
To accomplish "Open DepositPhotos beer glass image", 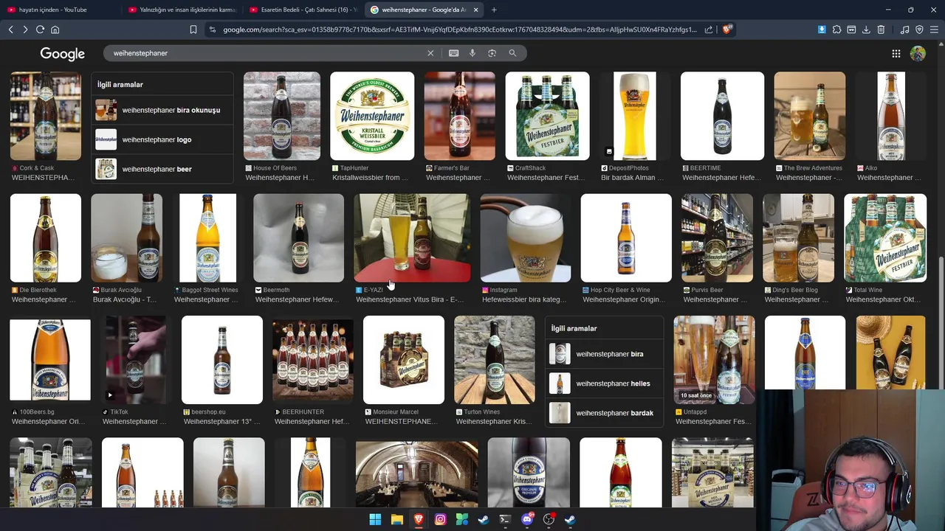I will 635,116.
